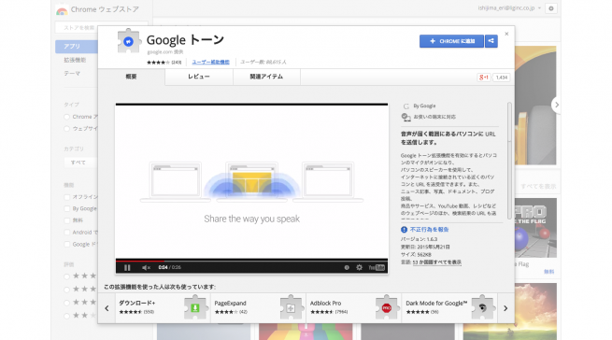Open the account email dropdown
The image size is (612, 340).
[510, 8]
